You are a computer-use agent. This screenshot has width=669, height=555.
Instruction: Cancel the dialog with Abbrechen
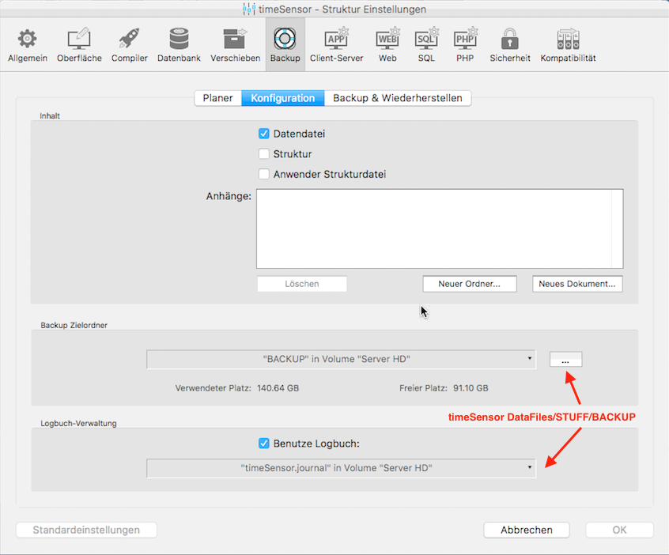pos(527,530)
